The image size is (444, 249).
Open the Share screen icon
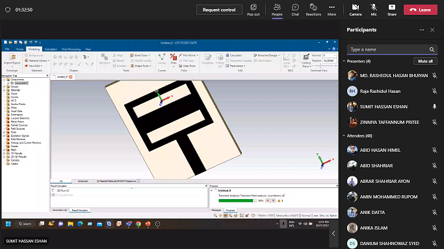tap(392, 7)
